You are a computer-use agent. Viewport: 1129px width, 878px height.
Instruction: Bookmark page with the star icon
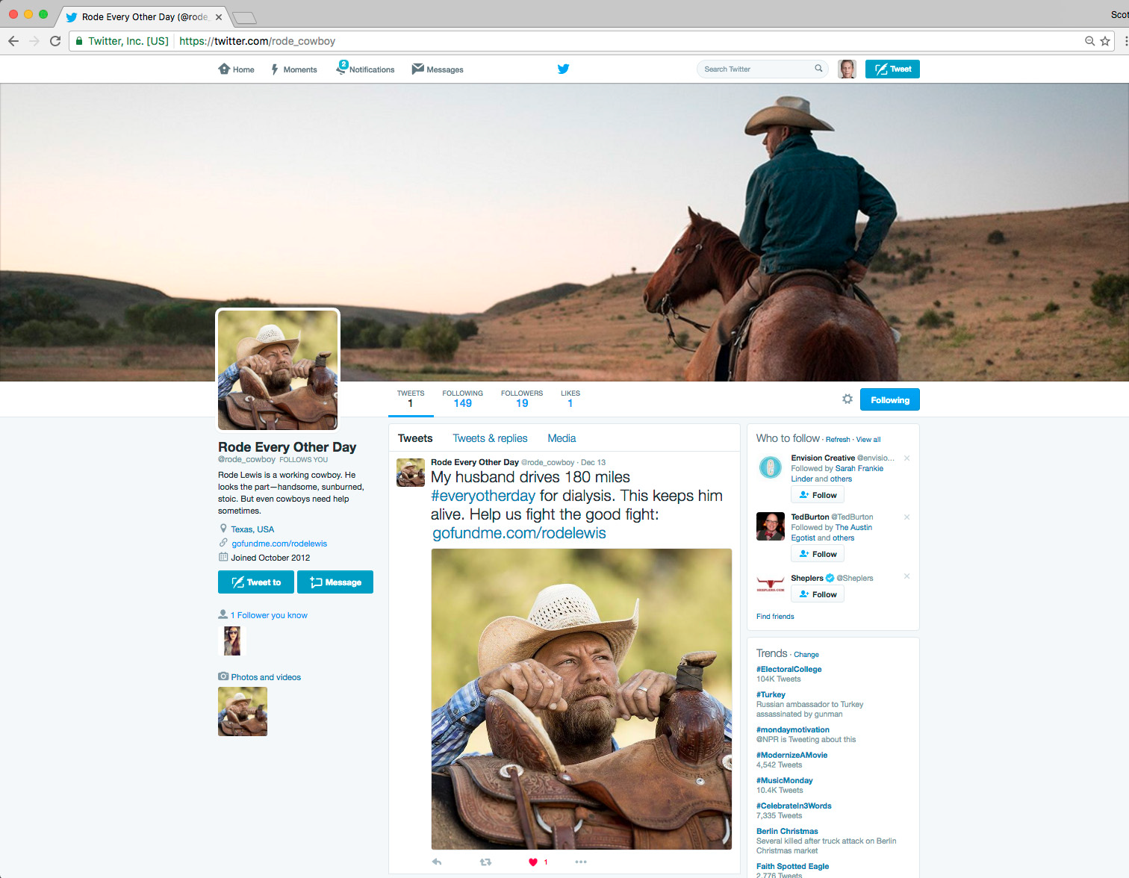(x=1105, y=41)
